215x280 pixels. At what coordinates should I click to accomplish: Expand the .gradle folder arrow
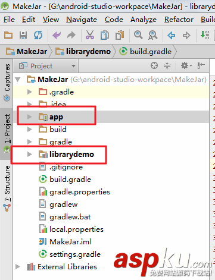pos(30,92)
